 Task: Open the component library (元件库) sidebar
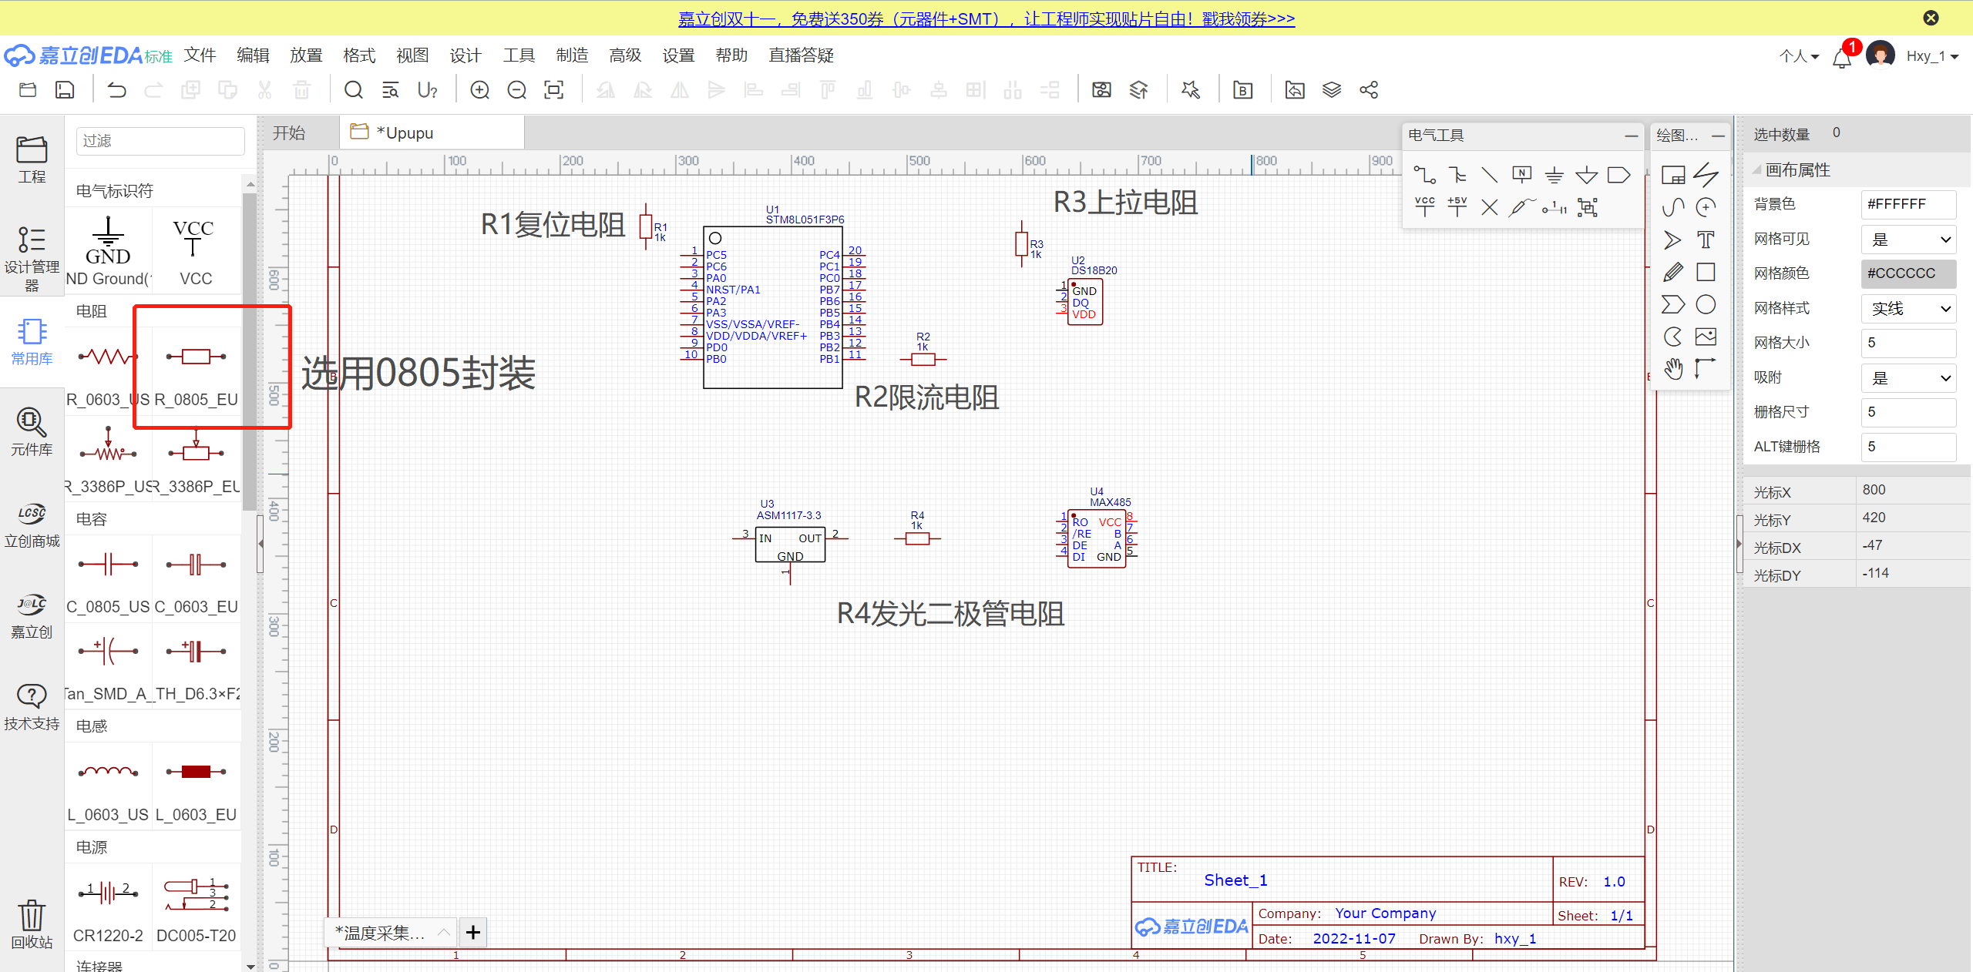pos(32,431)
